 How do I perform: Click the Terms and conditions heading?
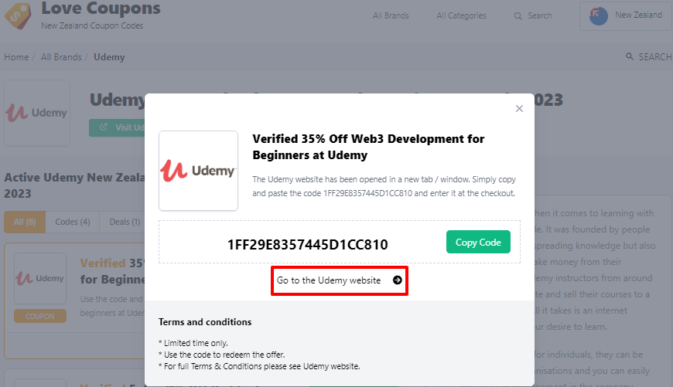click(205, 322)
